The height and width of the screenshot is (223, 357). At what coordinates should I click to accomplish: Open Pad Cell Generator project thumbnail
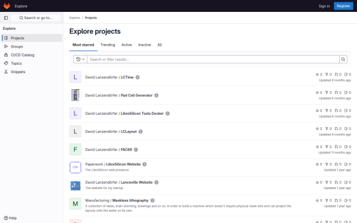tap(76, 95)
